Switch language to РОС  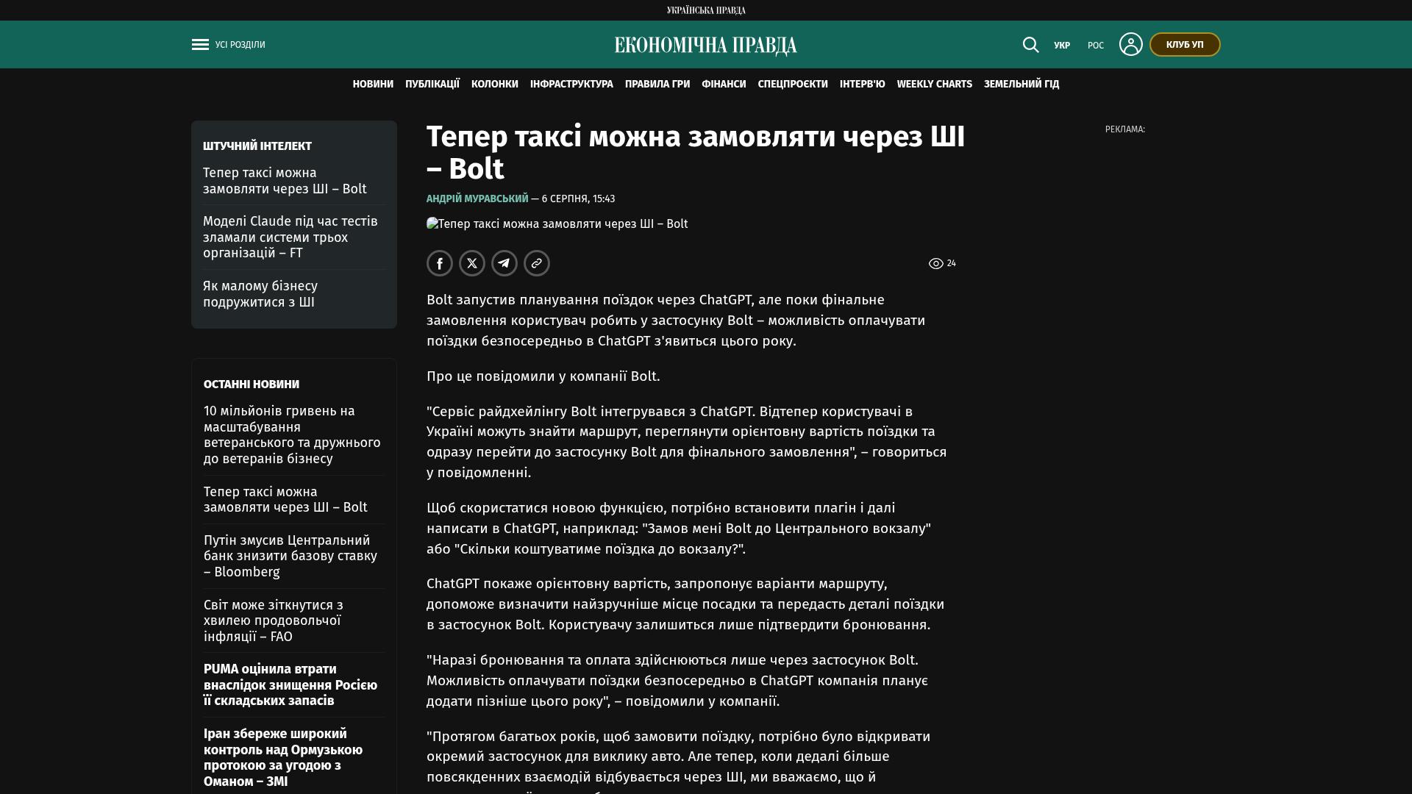click(1096, 46)
